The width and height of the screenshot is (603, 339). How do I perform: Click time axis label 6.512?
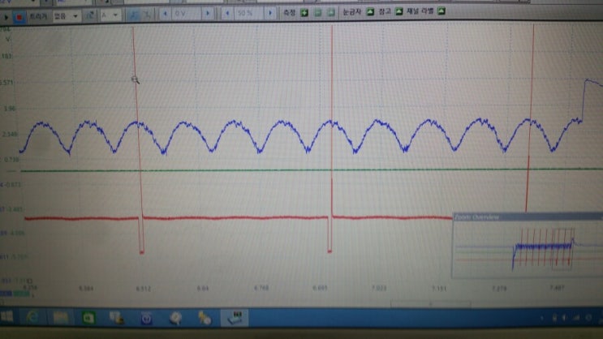coord(144,289)
